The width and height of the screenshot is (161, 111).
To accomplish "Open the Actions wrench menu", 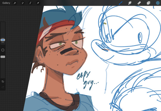I will click(x=15, y=3).
